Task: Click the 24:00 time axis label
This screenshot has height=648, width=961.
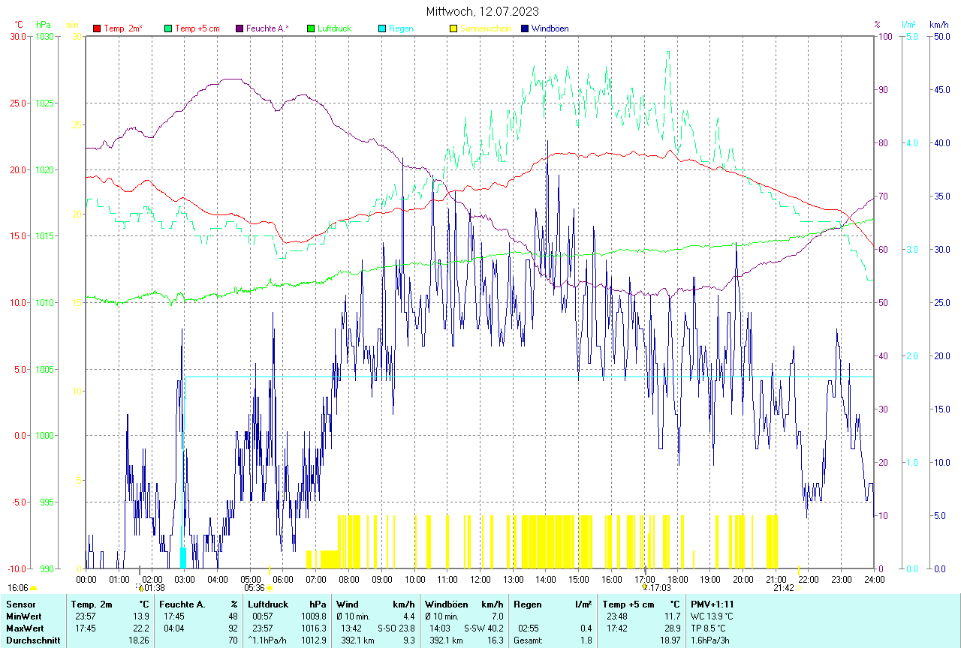Action: pos(874,579)
